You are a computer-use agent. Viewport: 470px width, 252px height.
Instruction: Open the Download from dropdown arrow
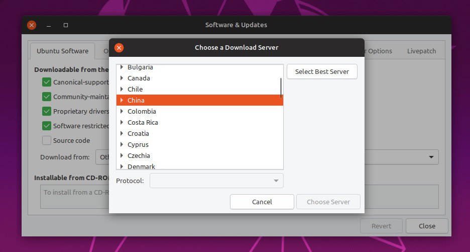point(431,157)
